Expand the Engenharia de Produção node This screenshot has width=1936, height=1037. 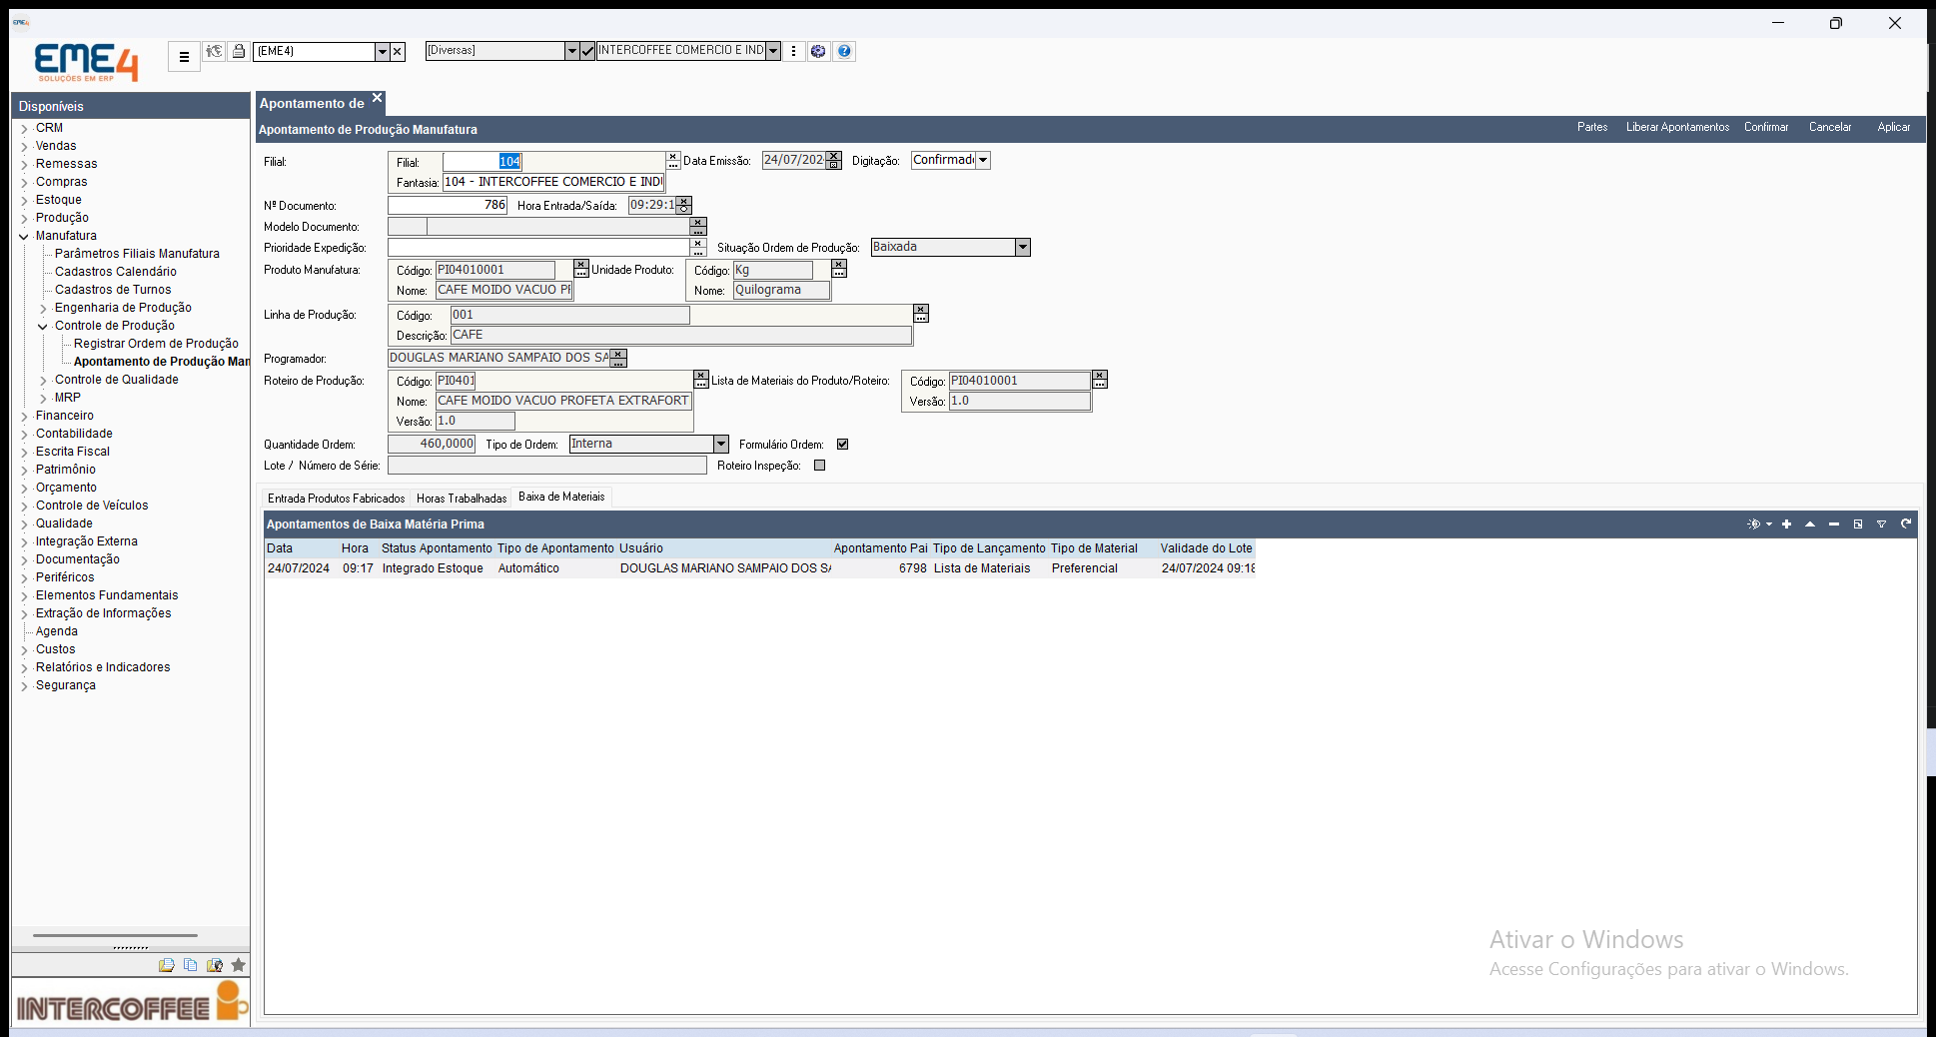pyautogui.click(x=43, y=309)
